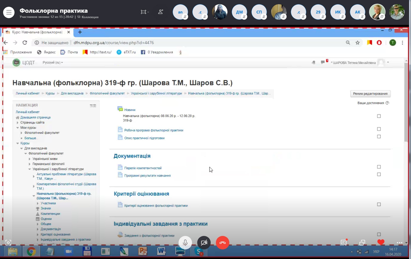The image size is (411, 259).
Task: Reload the browser page
Action: tap(25, 43)
